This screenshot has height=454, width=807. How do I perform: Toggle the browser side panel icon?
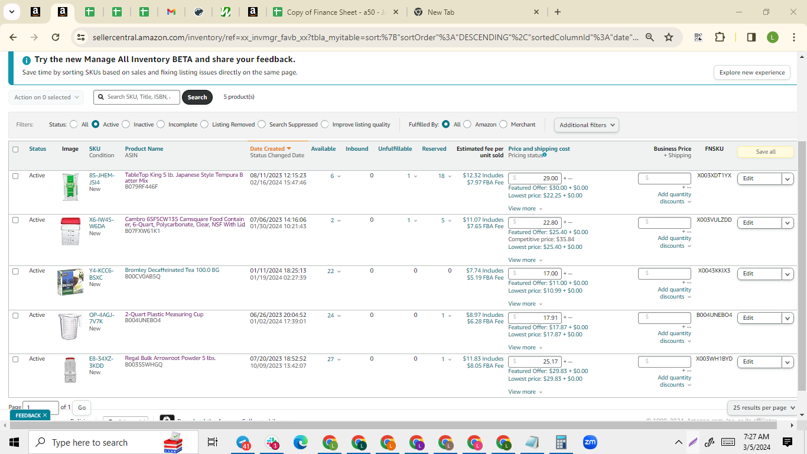pyautogui.click(x=751, y=37)
